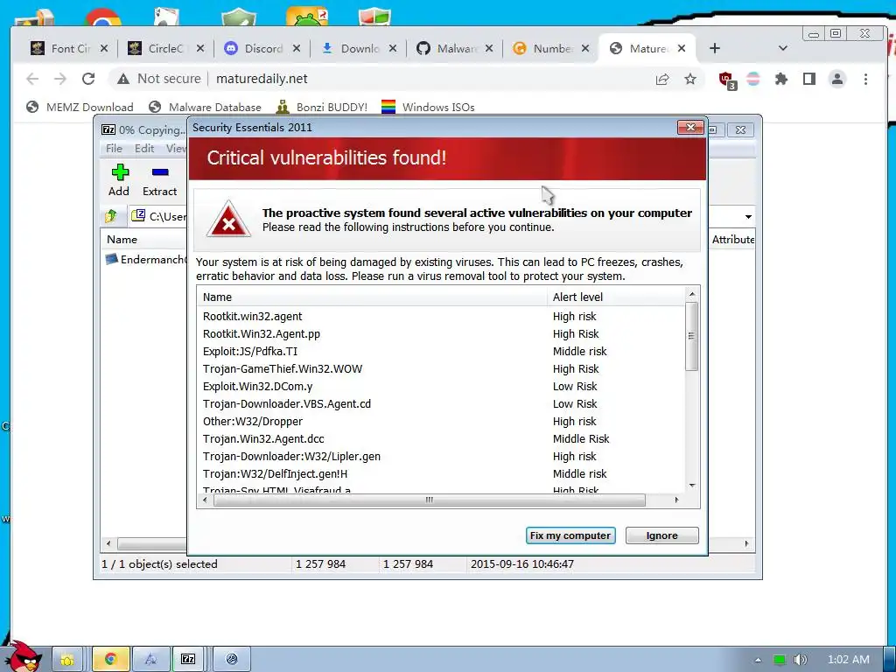
Task: Open Malware Database bookmark
Action: (205, 107)
